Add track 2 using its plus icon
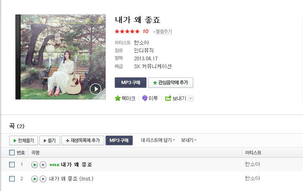This screenshot has height=191, width=303. 43,179
